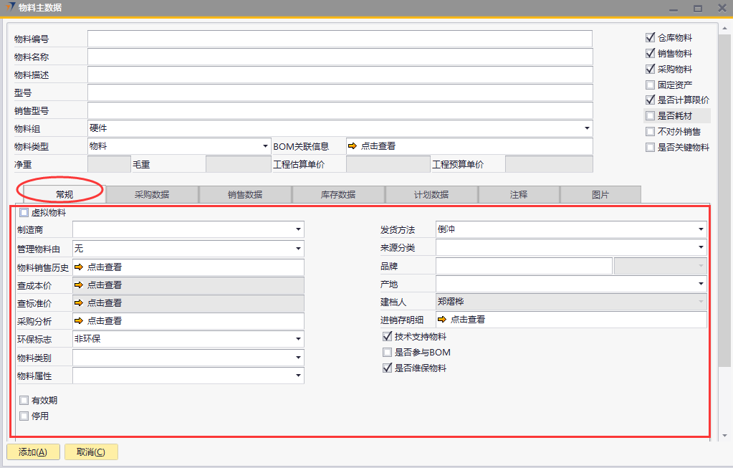Tick the 虚拟物料 checkbox

pyautogui.click(x=24, y=213)
